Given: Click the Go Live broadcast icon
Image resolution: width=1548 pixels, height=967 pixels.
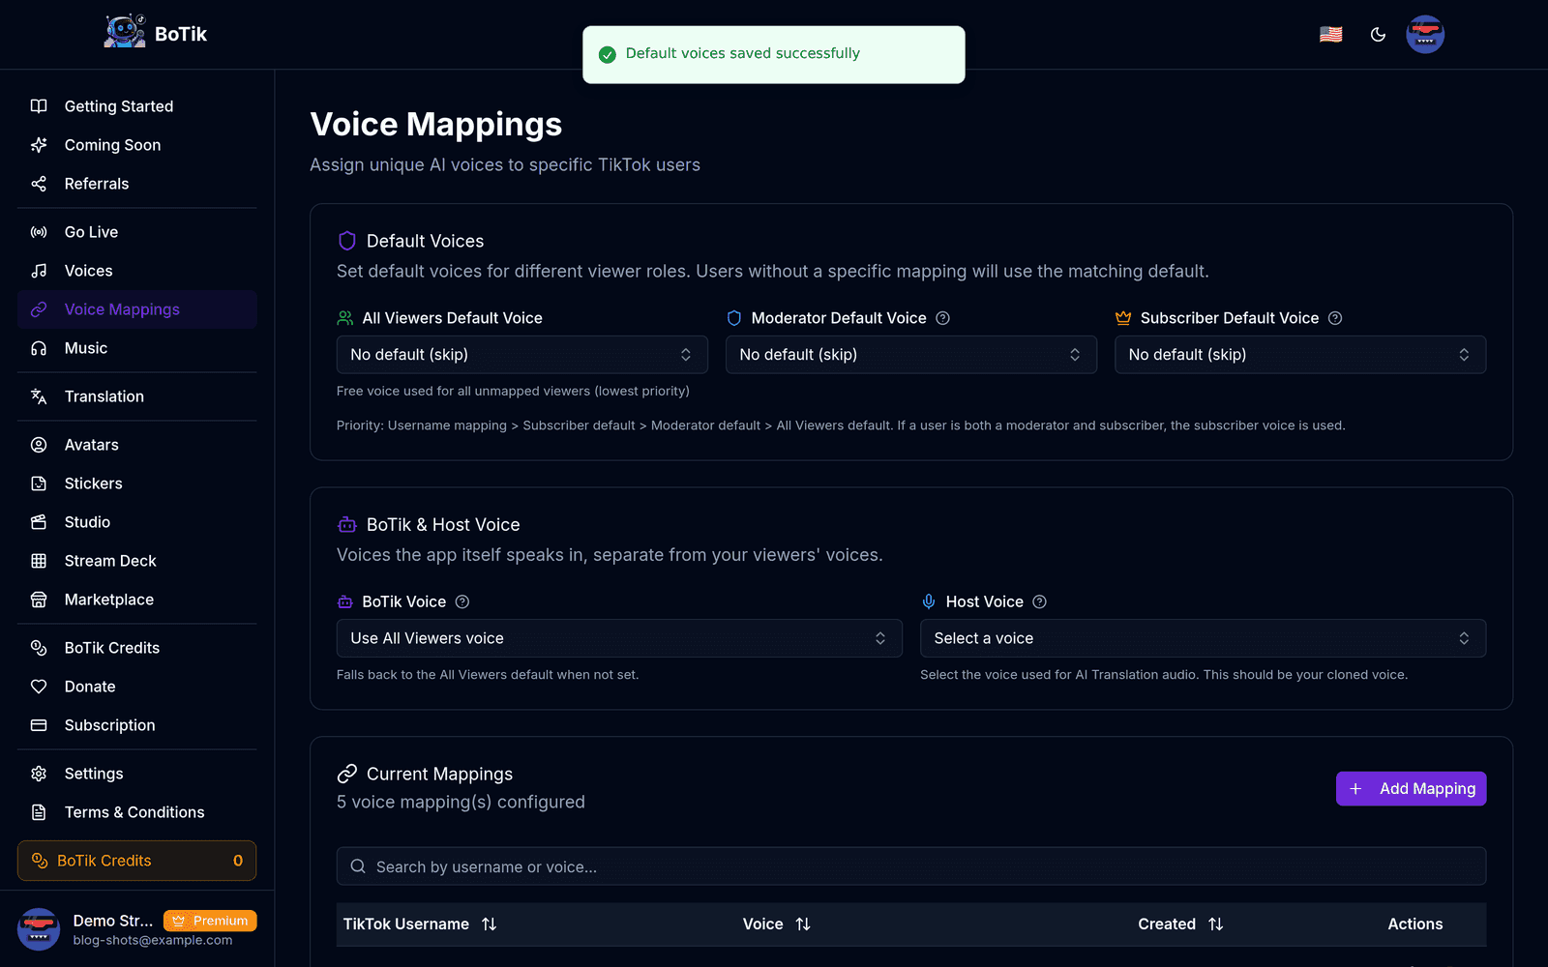Looking at the screenshot, I should click(39, 232).
